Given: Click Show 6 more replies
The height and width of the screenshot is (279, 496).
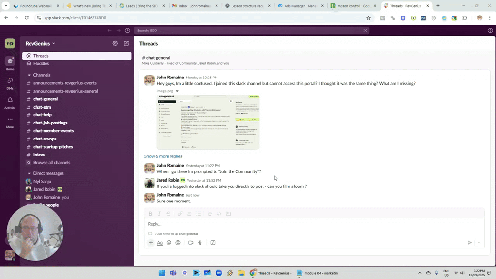Looking at the screenshot, I should [x=163, y=156].
